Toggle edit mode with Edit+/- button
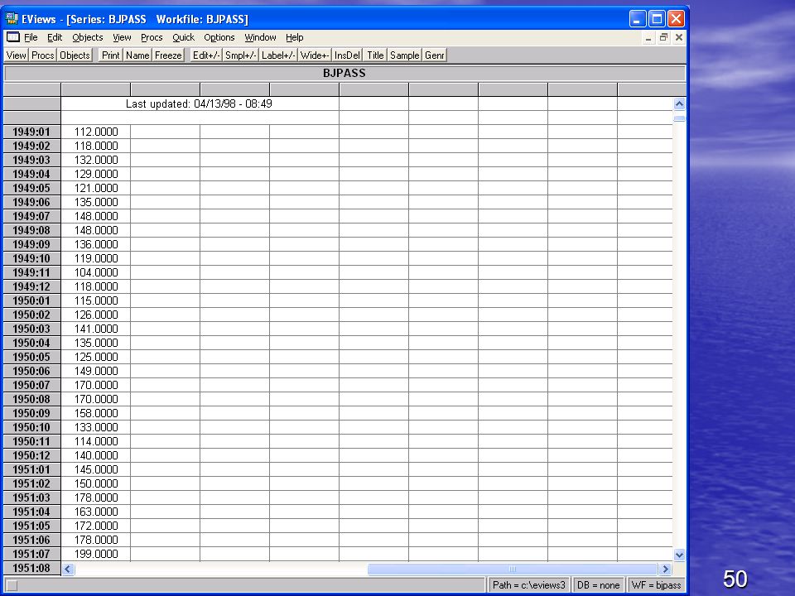 tap(206, 55)
